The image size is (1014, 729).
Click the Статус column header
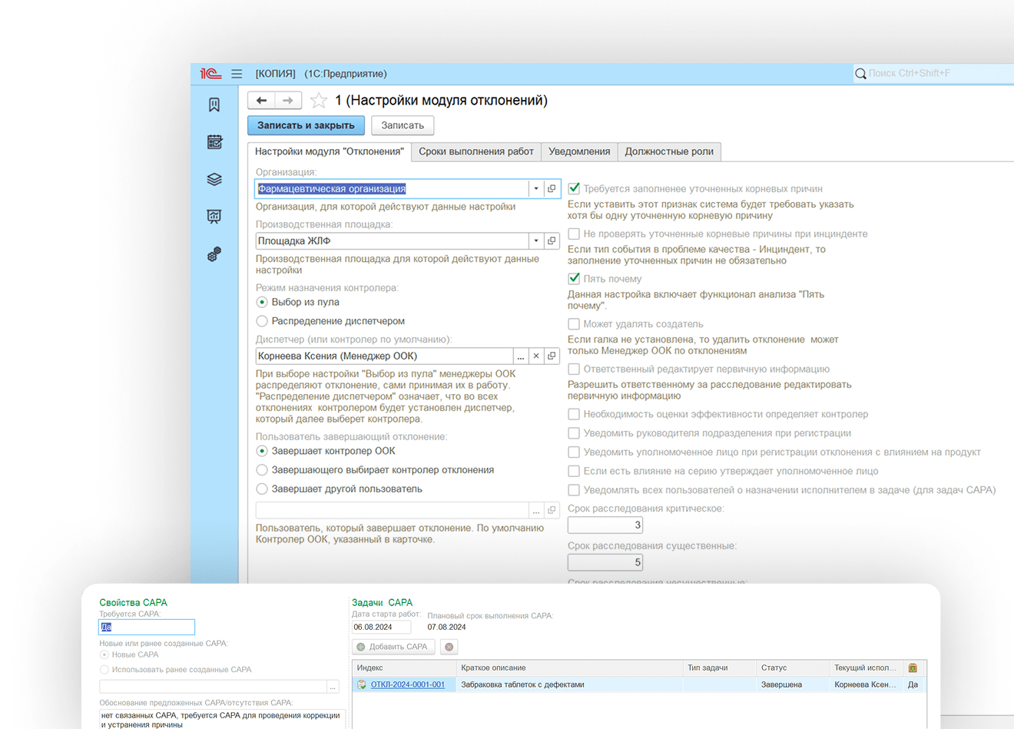[x=793, y=668]
